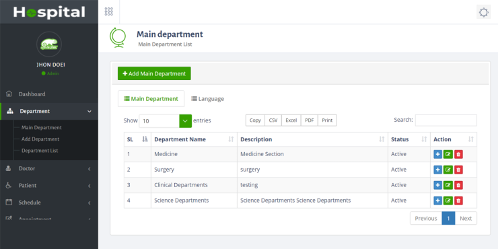498x249 pixels.
Task: Switch to the Language tab
Action: 207,99
